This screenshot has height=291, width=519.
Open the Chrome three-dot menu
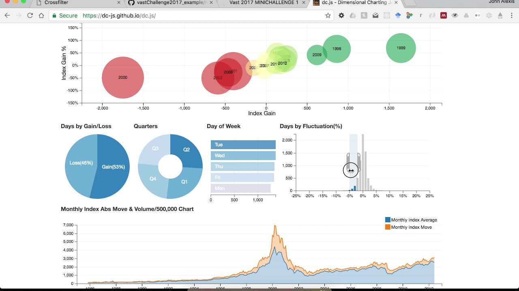coord(512,15)
